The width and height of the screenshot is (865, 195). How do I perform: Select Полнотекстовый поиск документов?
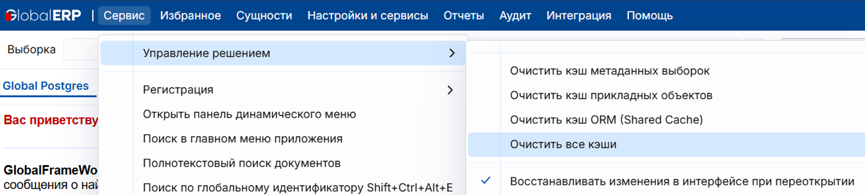[242, 163]
